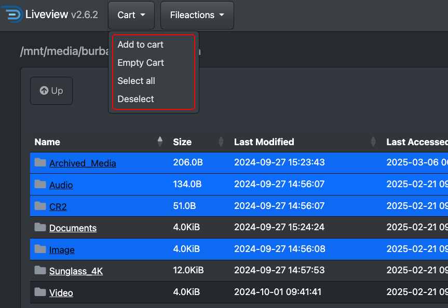Click the Documents folder icon
448x308 pixels.
40,228
